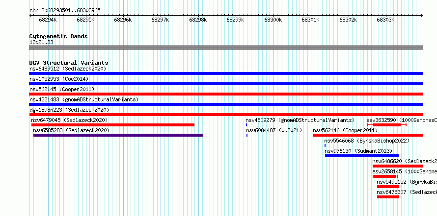Click the blue nsv1052953 variant bar

coord(226,84)
